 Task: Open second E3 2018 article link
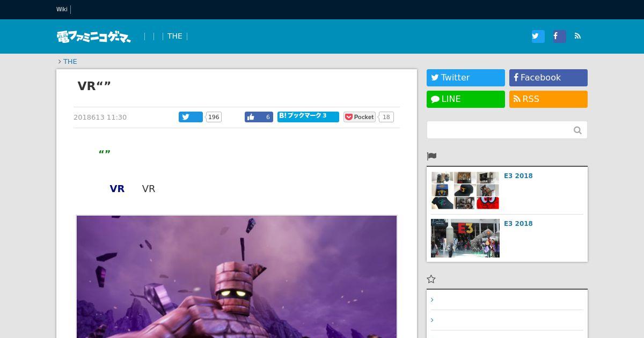518,224
